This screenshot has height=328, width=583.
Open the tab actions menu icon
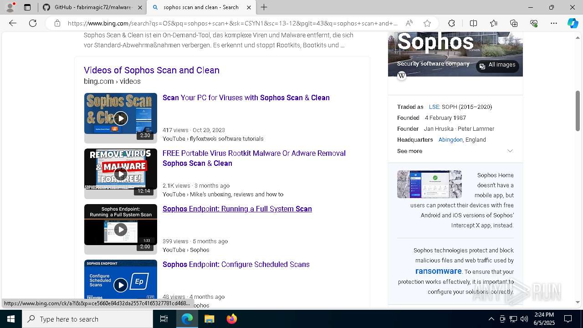pyautogui.click(x=27, y=7)
